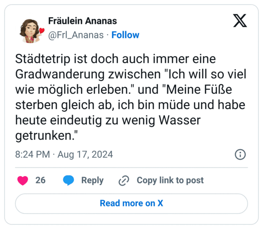The image size is (263, 229).
Task: Click the chain link icon
Action: pos(124,180)
